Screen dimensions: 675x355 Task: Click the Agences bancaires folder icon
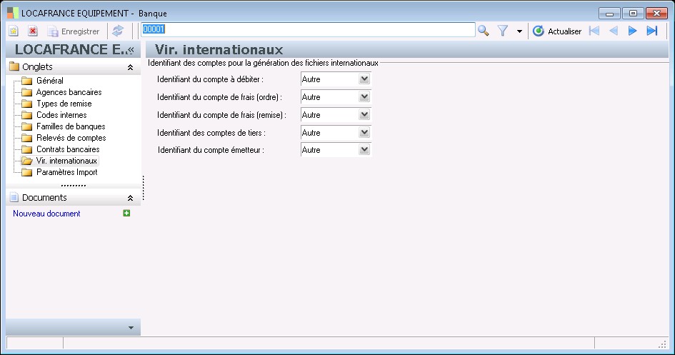click(26, 92)
